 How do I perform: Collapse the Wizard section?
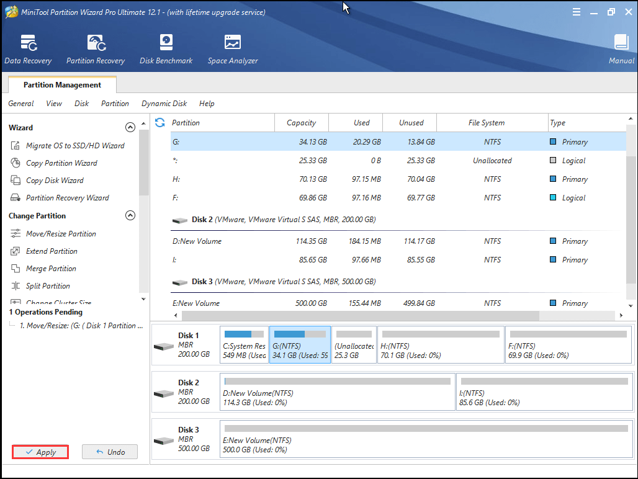[x=130, y=127]
